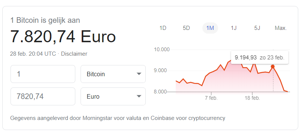
Task: Click the Euro dropdown arrow icon
Action: pos(139,96)
